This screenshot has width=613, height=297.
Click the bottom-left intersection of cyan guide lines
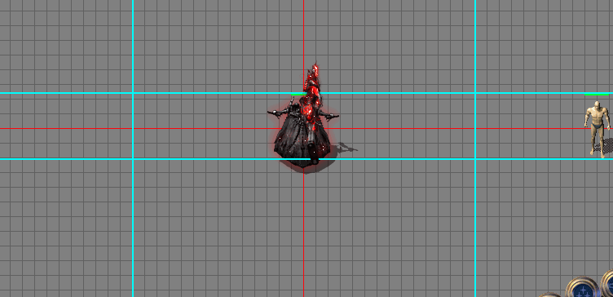click(133, 159)
